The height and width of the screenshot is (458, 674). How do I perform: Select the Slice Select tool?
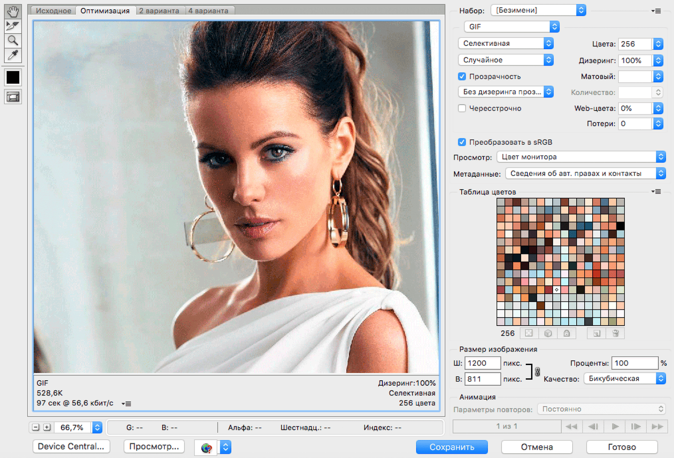[13, 26]
